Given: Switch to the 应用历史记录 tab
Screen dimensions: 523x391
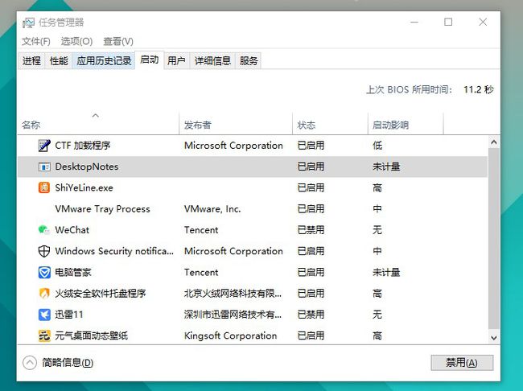Looking at the screenshot, I should [104, 60].
